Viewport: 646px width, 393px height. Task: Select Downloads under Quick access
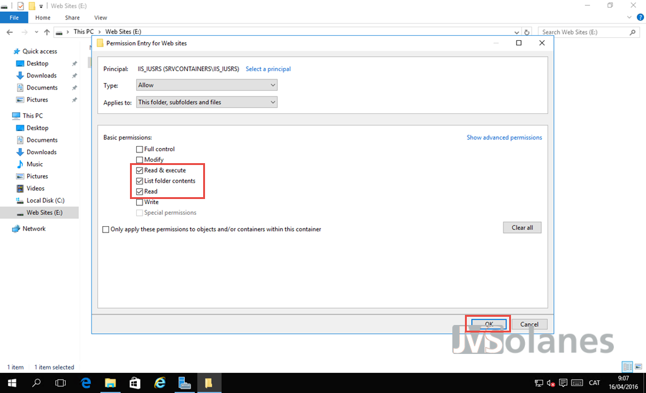(41, 76)
